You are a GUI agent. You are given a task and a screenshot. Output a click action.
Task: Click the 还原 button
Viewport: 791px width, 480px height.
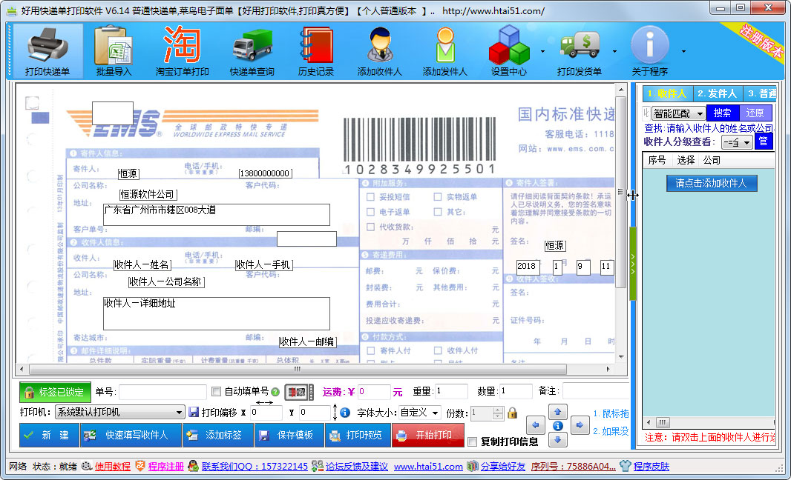click(755, 113)
